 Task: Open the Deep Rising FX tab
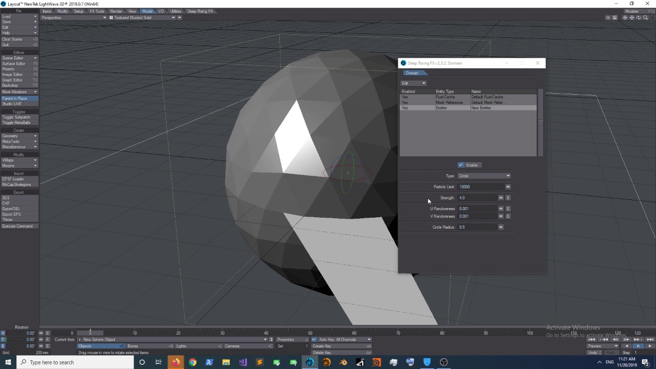point(200,11)
